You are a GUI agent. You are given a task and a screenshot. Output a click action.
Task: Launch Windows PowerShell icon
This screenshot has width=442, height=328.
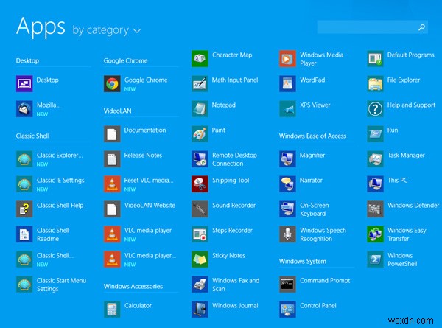375,259
